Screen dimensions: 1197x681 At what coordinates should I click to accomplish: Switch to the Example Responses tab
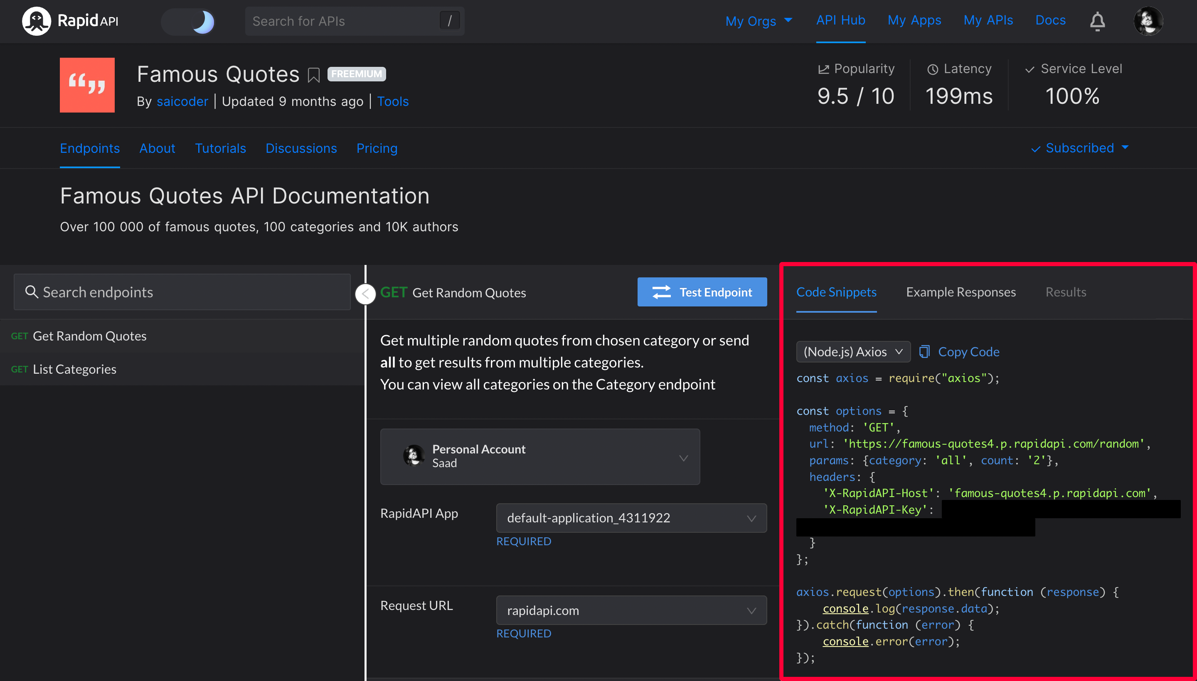pyautogui.click(x=961, y=292)
